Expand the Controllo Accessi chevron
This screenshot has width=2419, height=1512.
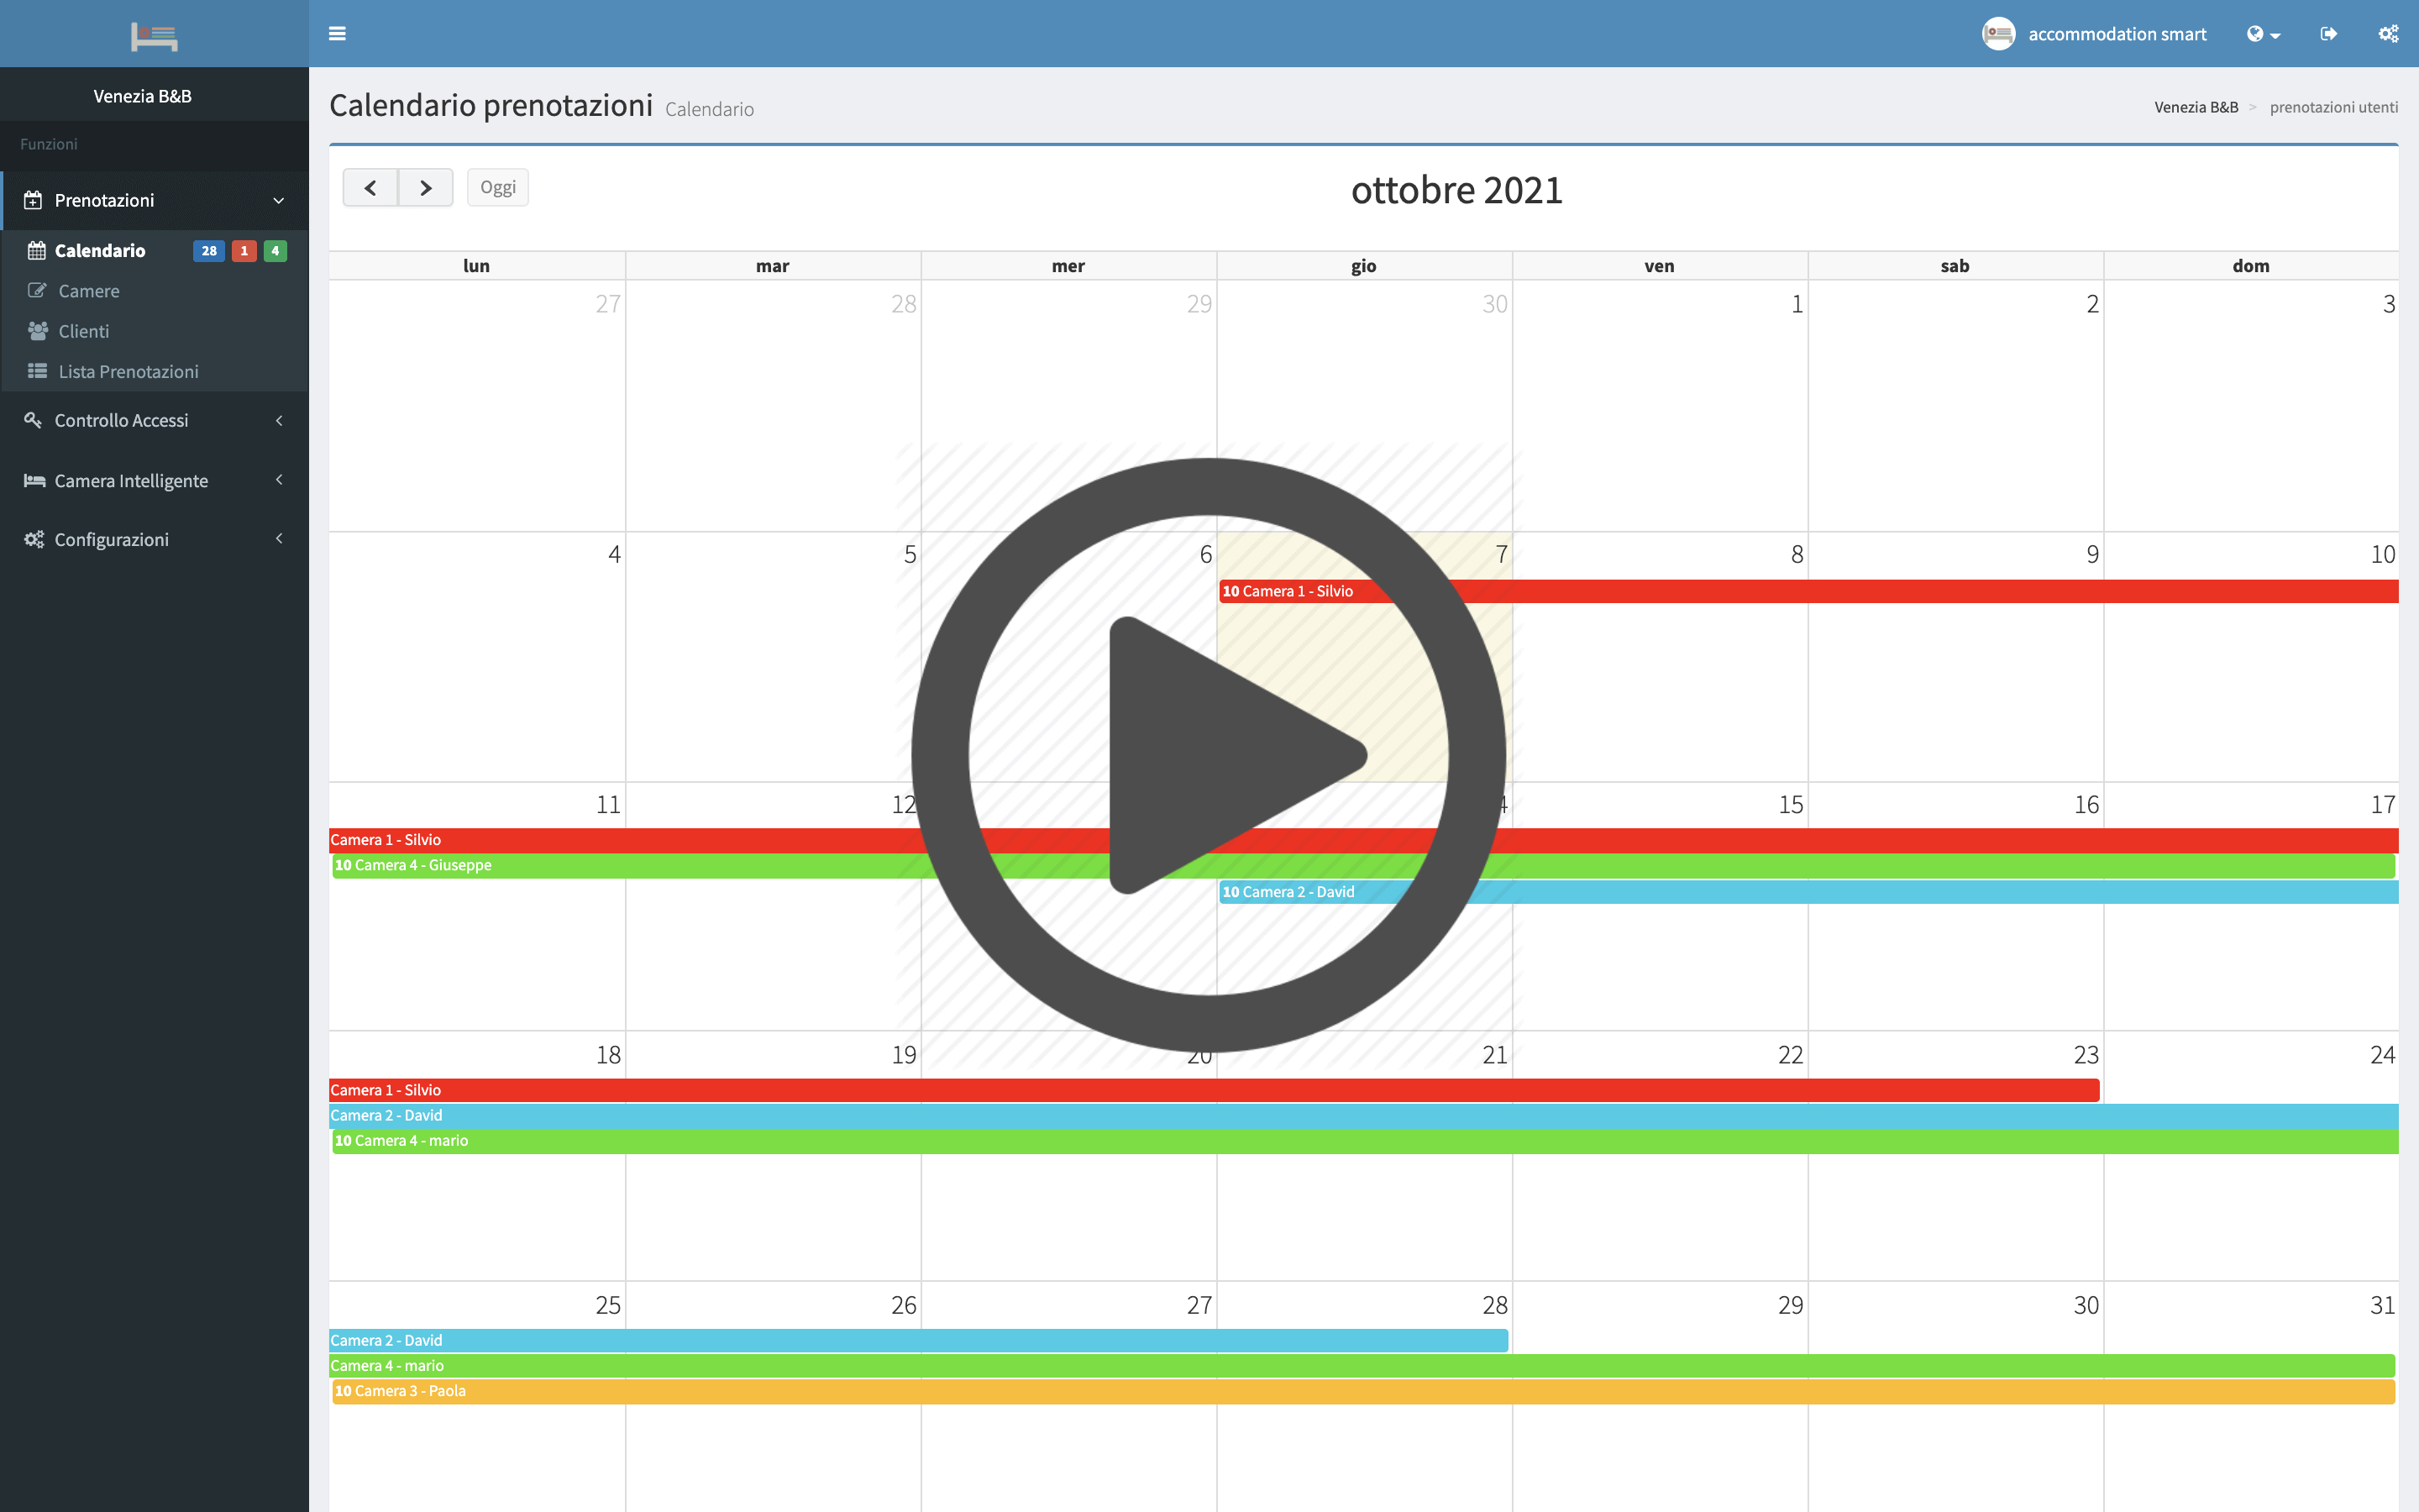click(x=279, y=421)
